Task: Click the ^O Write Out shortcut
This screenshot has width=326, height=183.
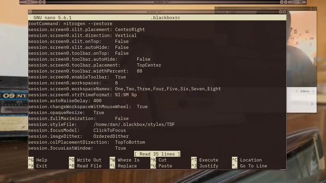Action: click(x=85, y=160)
